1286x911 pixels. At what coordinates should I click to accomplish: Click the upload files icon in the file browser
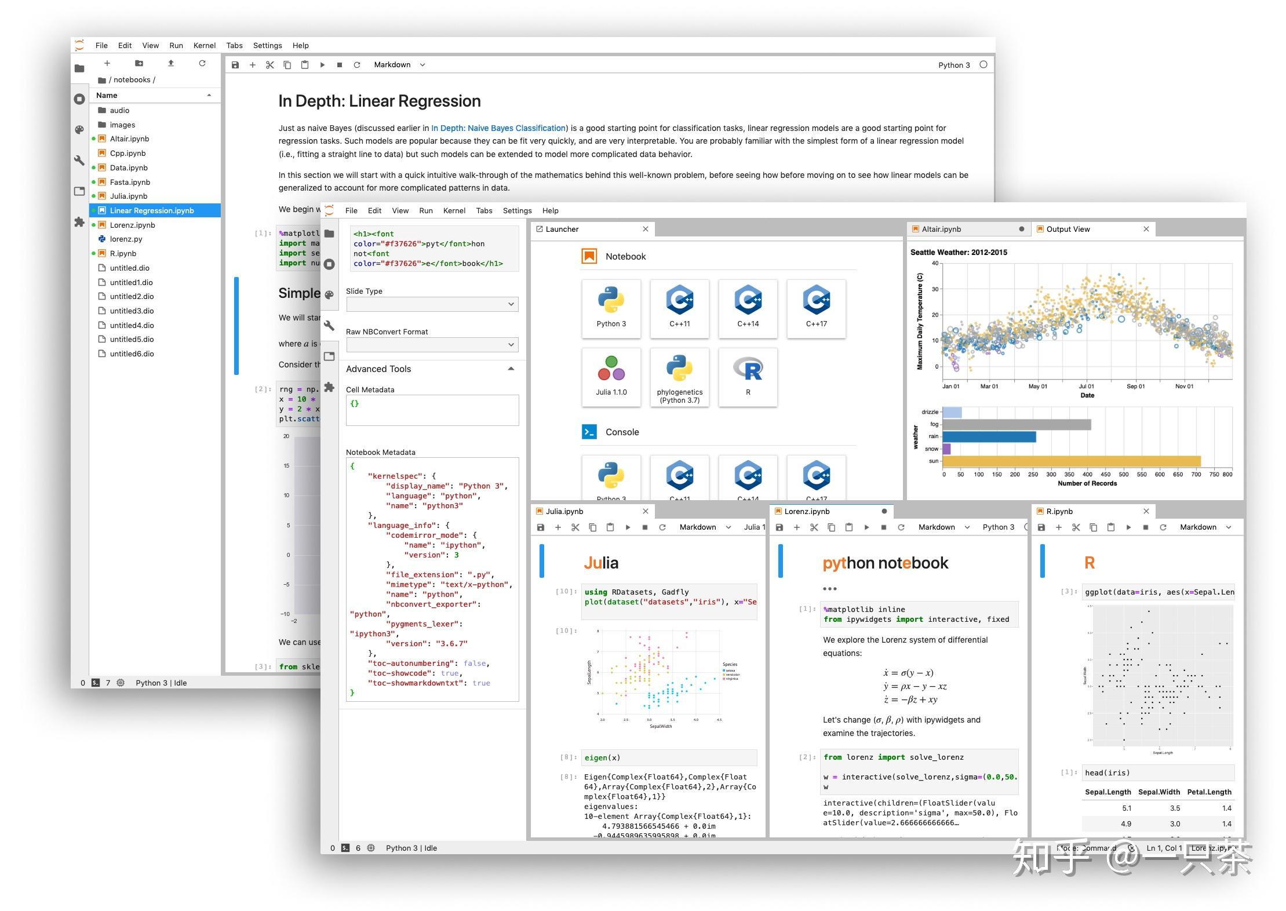click(171, 63)
